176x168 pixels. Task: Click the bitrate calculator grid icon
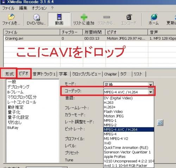pos(160,123)
